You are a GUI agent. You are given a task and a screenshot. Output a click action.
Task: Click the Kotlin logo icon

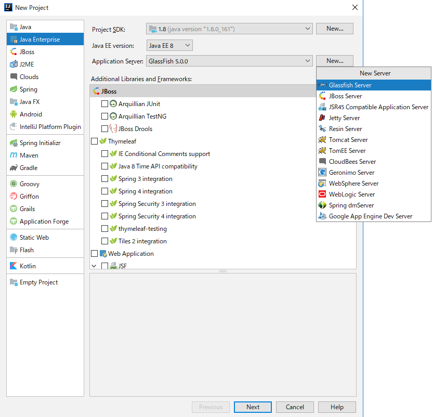14,266
